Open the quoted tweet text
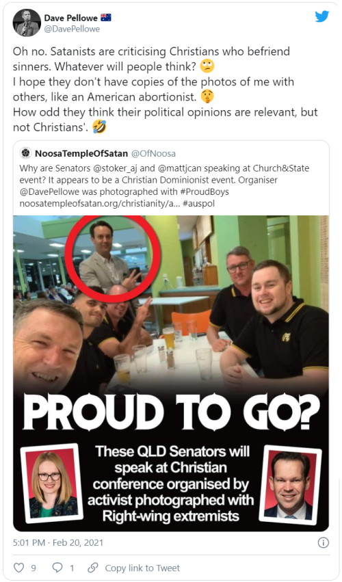 [x=164, y=185]
